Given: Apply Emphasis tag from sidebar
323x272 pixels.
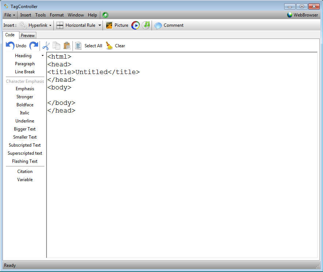Looking at the screenshot, I should pyautogui.click(x=25, y=89).
